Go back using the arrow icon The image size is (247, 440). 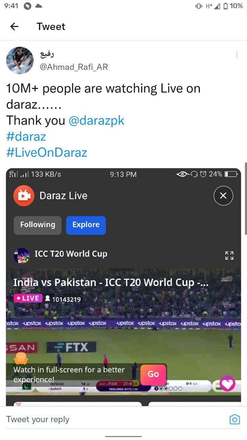coord(14,26)
